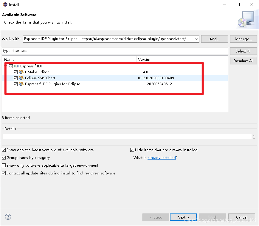The height and width of the screenshot is (226, 259).
Task: Click the Deselect All button
Action: [243, 61]
